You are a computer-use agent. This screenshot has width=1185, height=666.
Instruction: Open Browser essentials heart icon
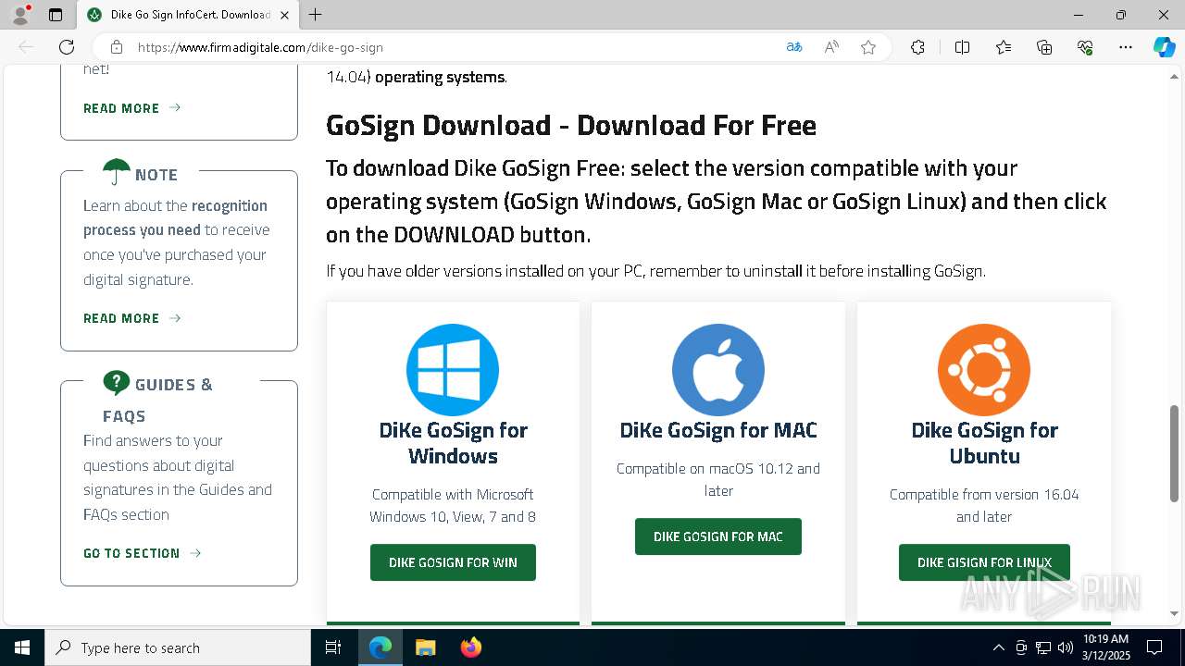[1085, 47]
